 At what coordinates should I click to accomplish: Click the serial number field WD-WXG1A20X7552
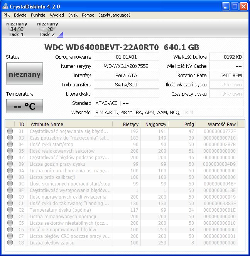[126, 66]
